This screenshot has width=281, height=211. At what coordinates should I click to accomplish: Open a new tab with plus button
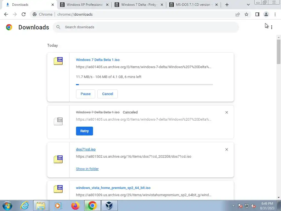click(227, 5)
